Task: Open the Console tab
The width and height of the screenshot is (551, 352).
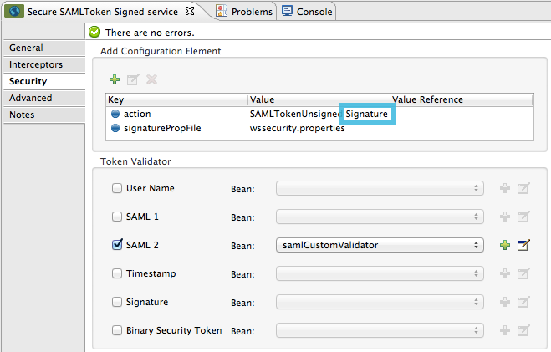Action: (307, 11)
